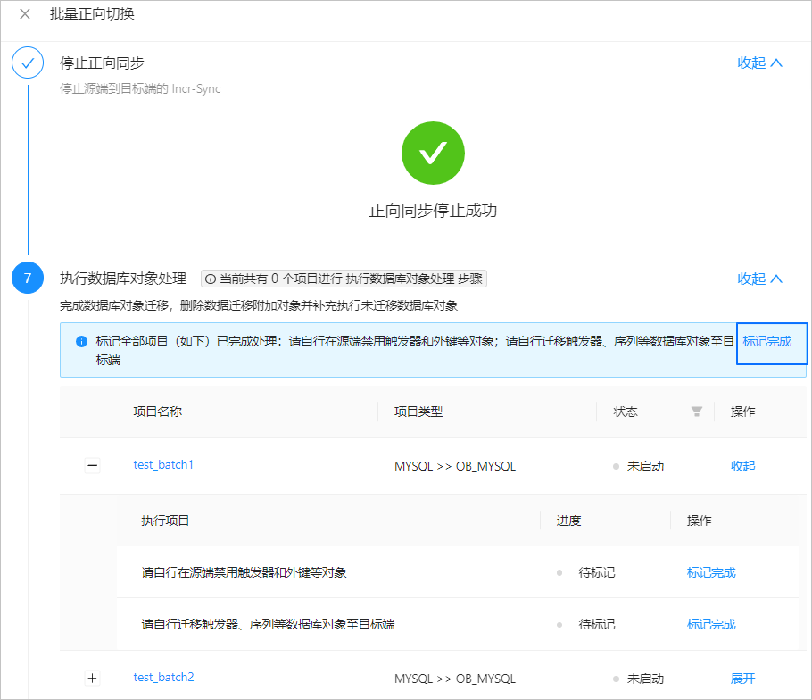Click the info icon in project count tag
812x700 pixels.
(211, 279)
